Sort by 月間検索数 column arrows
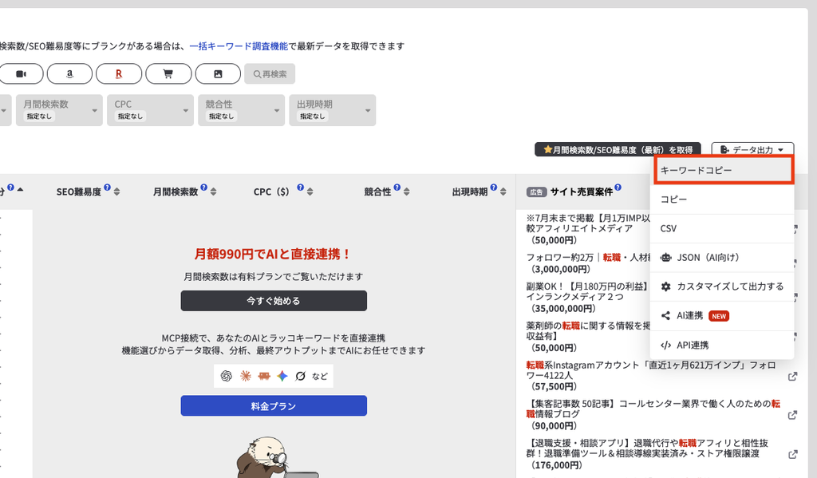 tap(214, 192)
